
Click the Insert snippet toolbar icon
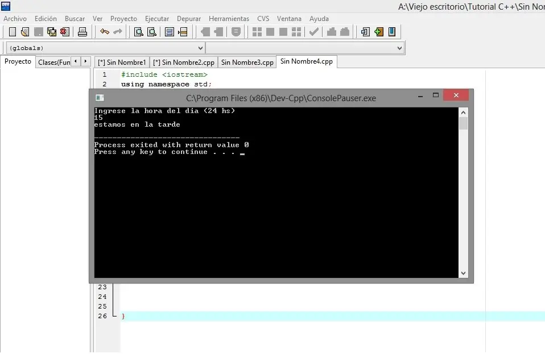coord(365,32)
